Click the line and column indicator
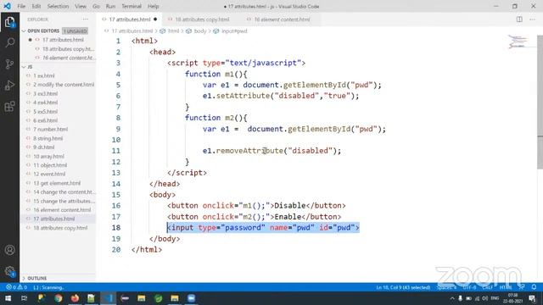The height and width of the screenshot is (305, 543). pyautogui.click(x=403, y=287)
